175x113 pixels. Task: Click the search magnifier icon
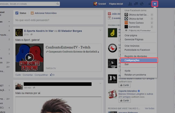[x=57, y=4]
